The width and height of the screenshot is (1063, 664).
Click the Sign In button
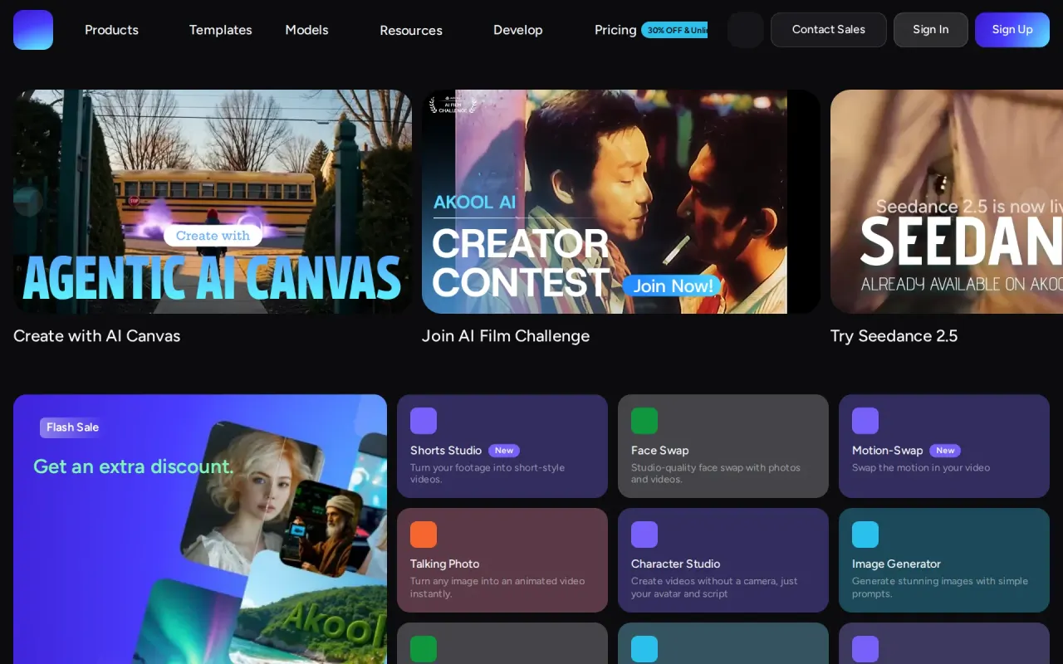click(931, 30)
